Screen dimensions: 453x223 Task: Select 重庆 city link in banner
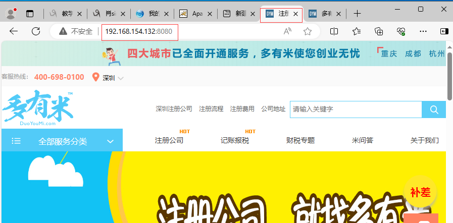[389, 53]
